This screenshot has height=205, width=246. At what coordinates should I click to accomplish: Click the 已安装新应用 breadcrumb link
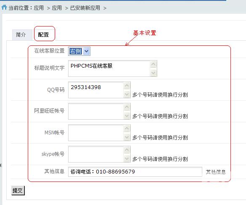[x=85, y=8]
